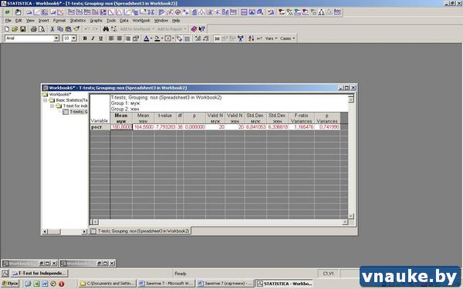Align cell text left
The width and height of the screenshot is (463, 289).
click(111, 39)
